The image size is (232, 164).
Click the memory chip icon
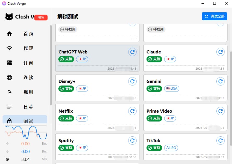click(x=7, y=159)
